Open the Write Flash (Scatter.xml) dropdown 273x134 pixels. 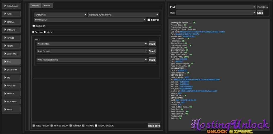pos(92,60)
